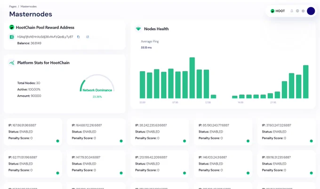The image size is (320, 189).
Task: Click the 21:00 chart axis label
Action: click(x=273, y=102)
